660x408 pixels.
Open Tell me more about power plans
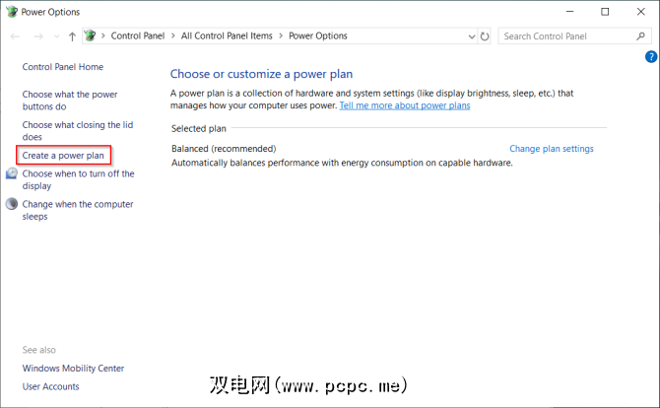point(405,105)
